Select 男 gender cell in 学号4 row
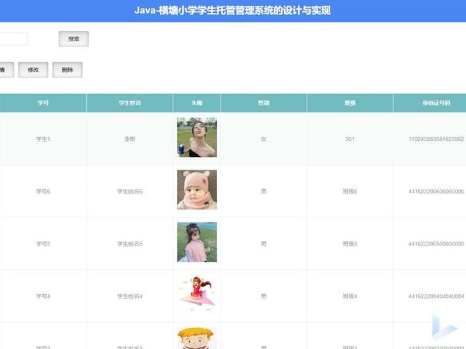The height and width of the screenshot is (349, 466). pos(264,296)
